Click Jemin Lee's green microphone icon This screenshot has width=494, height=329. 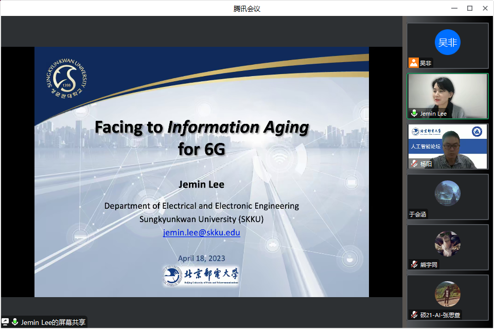click(x=414, y=113)
